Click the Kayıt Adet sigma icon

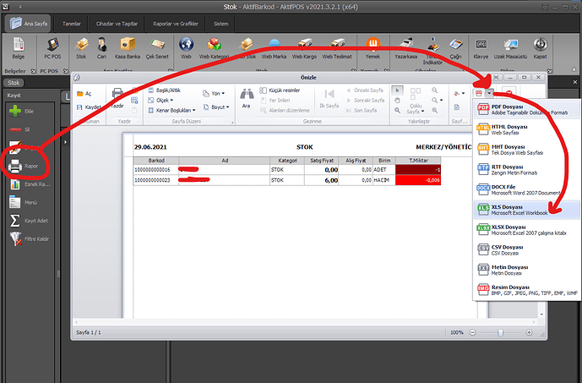tap(15, 221)
